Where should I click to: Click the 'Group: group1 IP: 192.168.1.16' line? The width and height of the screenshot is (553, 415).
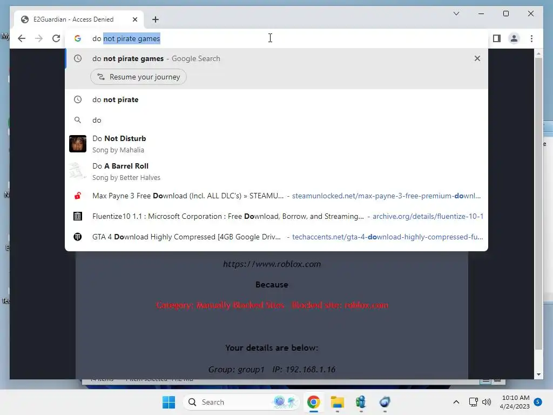click(272, 369)
